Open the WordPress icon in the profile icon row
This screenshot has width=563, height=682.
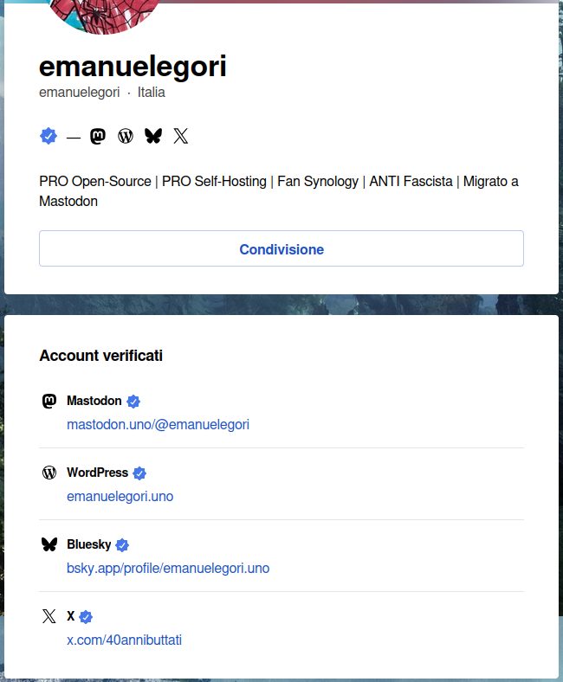(126, 136)
